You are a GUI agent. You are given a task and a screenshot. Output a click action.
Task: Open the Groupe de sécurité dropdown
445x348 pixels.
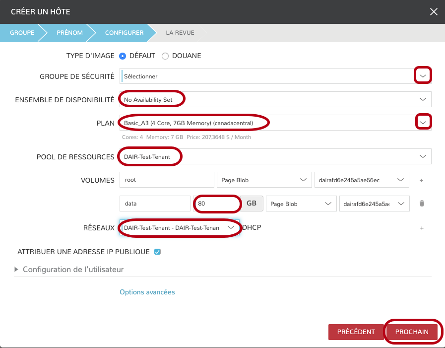point(423,76)
